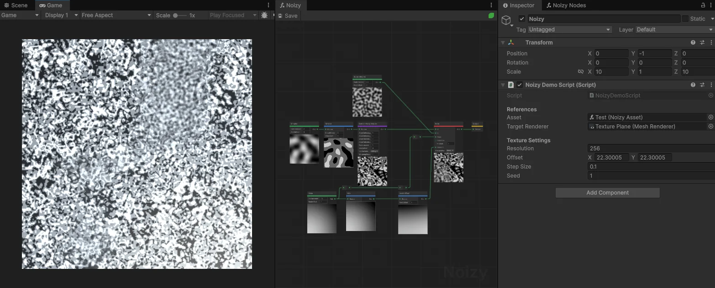
Task: Open the Transform presets icon
Action: pyautogui.click(x=702, y=42)
